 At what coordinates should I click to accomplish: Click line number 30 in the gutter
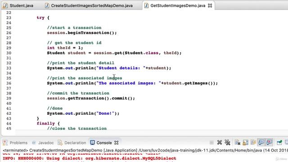click(9, 53)
